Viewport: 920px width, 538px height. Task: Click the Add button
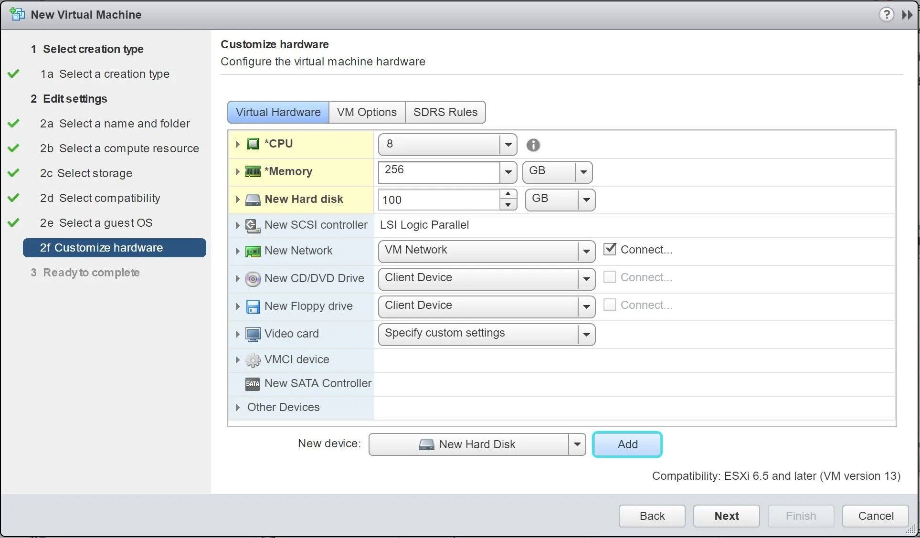[x=627, y=444]
